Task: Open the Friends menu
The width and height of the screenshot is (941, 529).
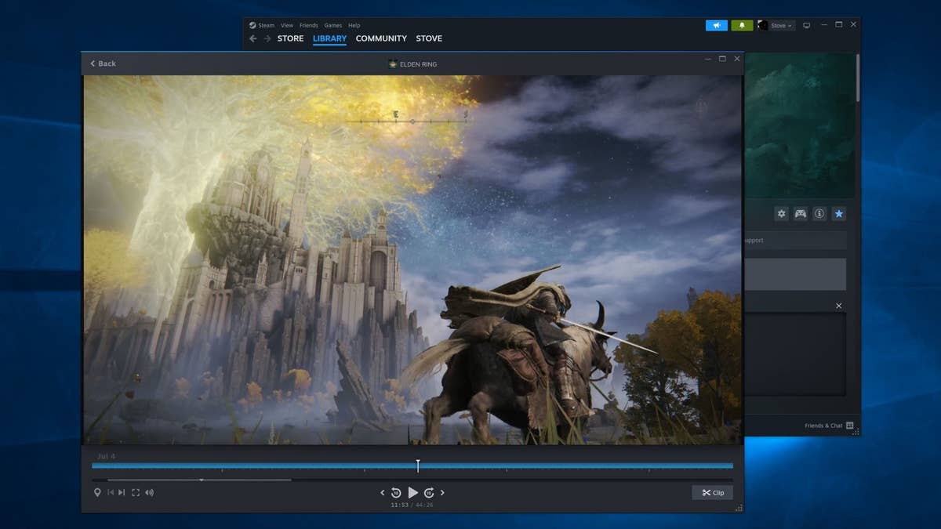Action: tap(308, 24)
